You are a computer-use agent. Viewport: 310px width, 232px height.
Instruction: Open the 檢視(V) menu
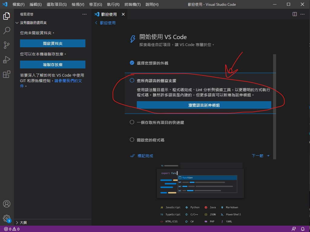[x=78, y=4]
